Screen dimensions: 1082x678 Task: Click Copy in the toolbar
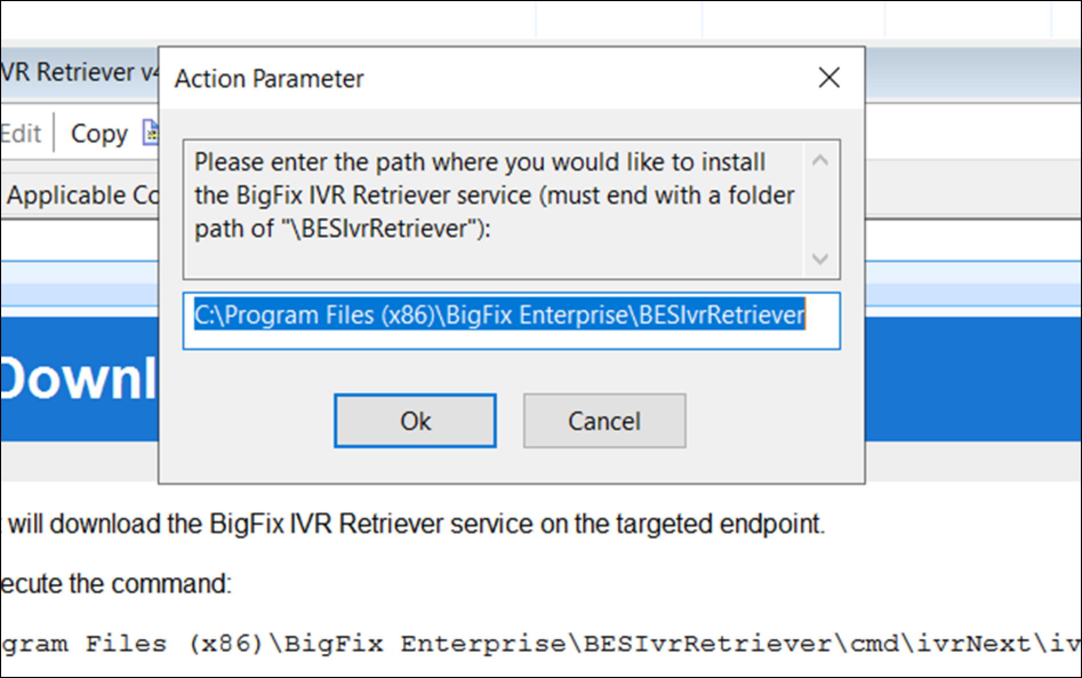click(99, 134)
